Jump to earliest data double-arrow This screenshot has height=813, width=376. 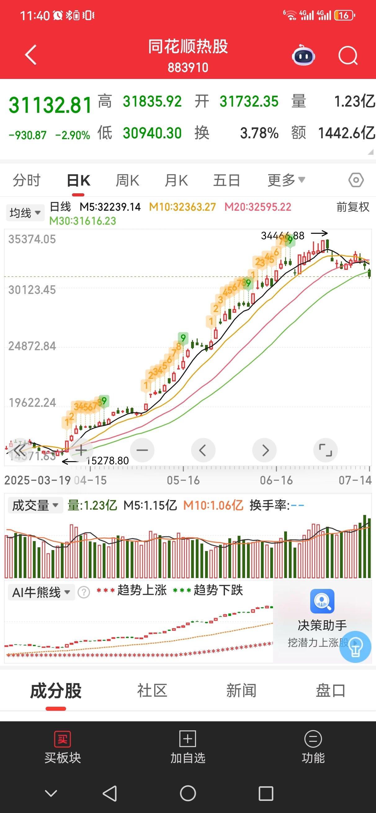click(20, 450)
